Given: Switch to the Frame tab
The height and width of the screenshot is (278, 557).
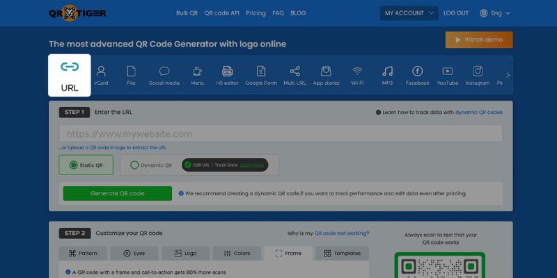Looking at the screenshot, I should pos(289,254).
